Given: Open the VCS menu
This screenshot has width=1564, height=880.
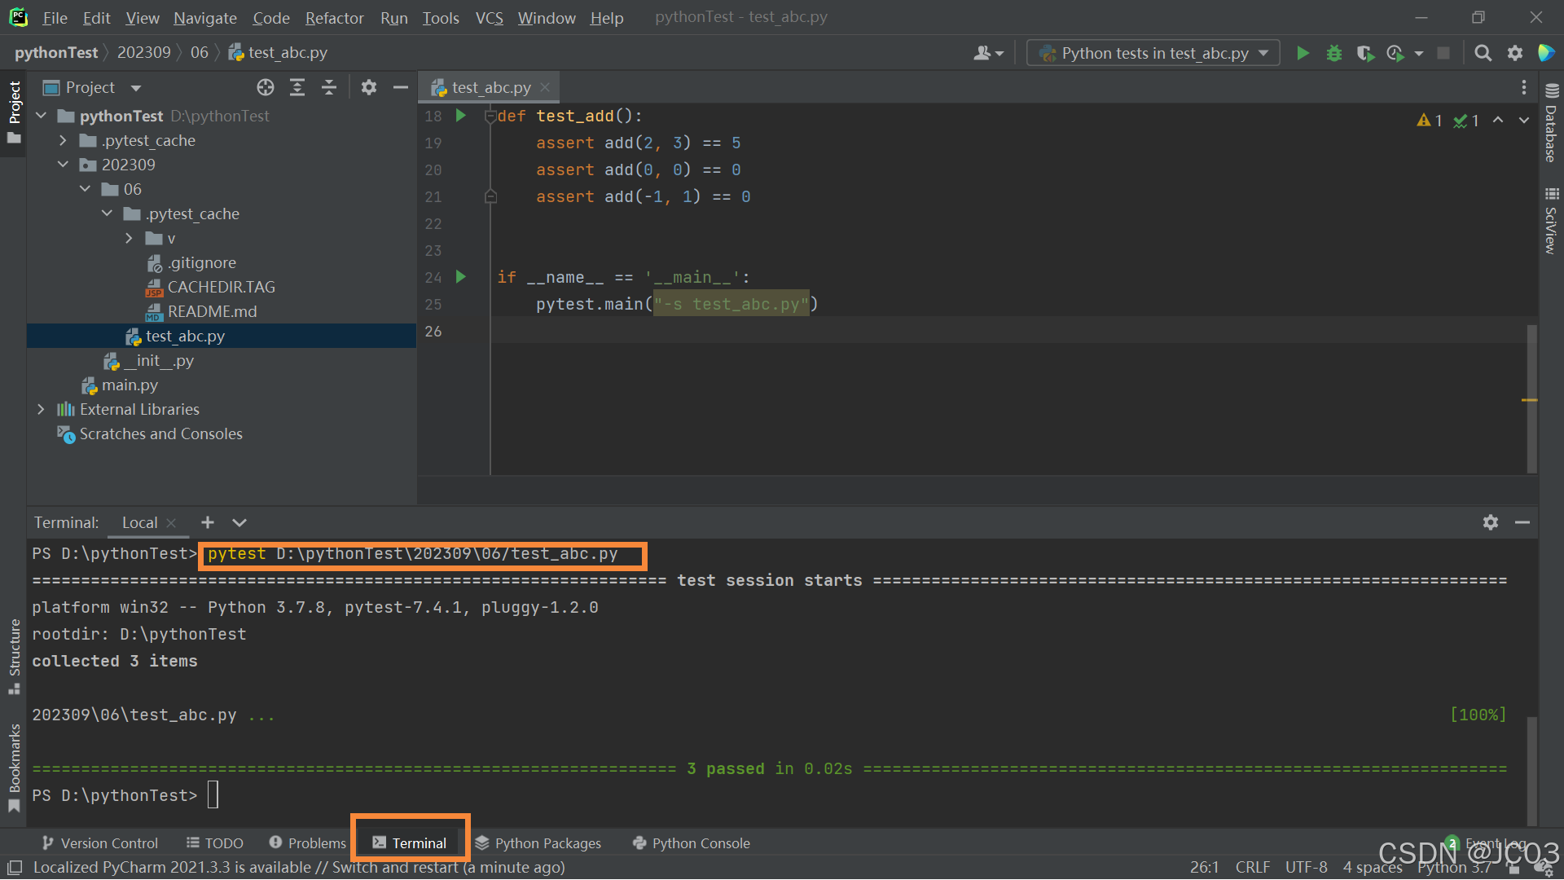Looking at the screenshot, I should (x=489, y=17).
